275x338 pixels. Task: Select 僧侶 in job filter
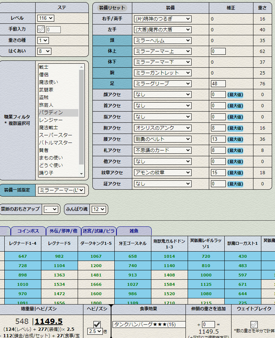pyautogui.click(x=58, y=75)
